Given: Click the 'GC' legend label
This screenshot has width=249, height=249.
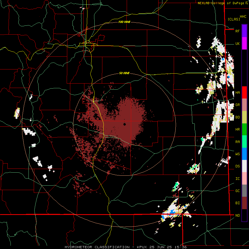Looking at the screenshot, I should click(237, 191).
